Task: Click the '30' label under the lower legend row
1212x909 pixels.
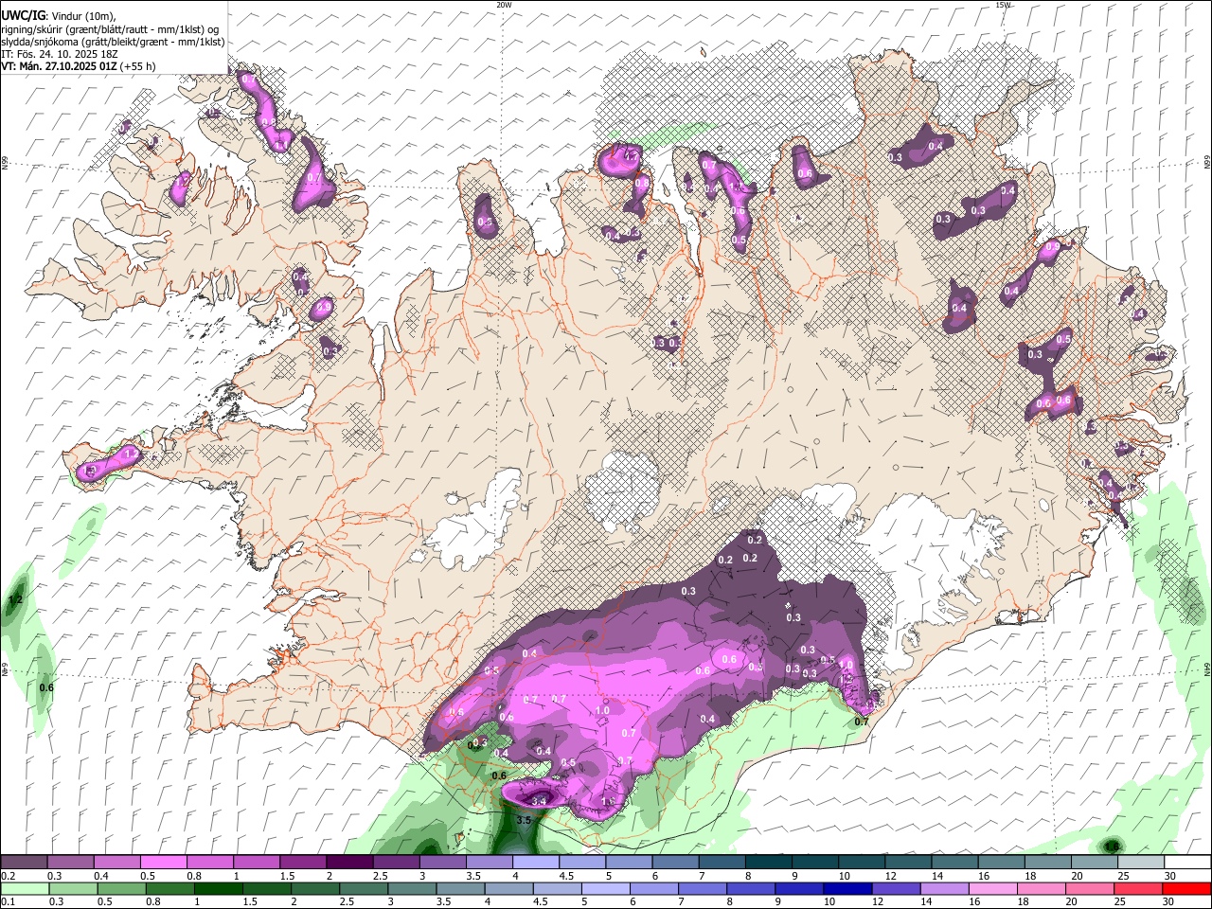Action: click(x=1167, y=902)
